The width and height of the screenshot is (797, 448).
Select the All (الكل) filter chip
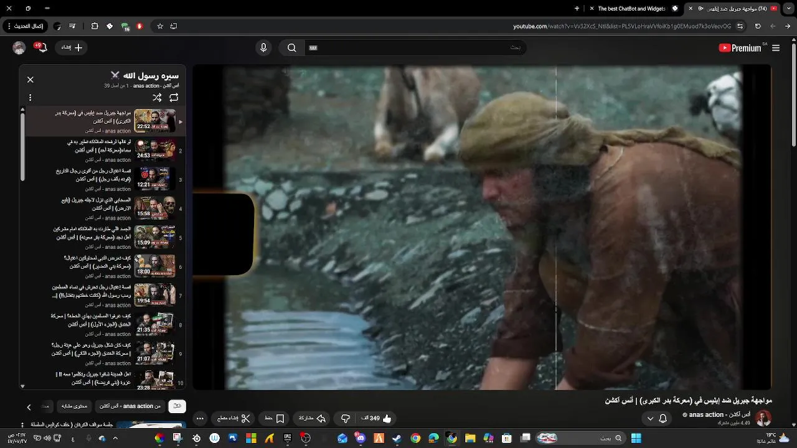click(177, 406)
